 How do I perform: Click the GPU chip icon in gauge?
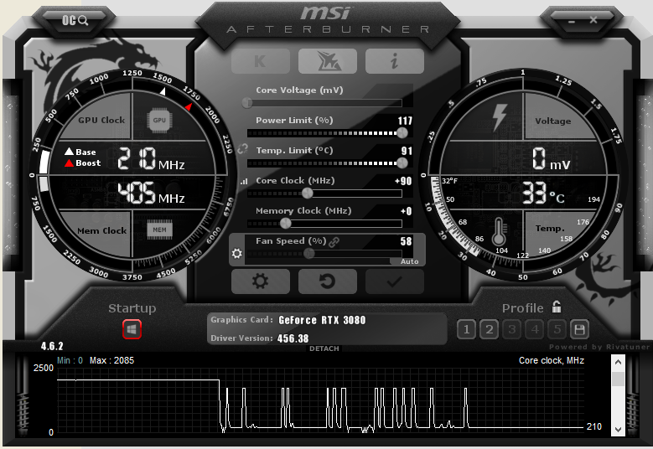[x=159, y=121]
